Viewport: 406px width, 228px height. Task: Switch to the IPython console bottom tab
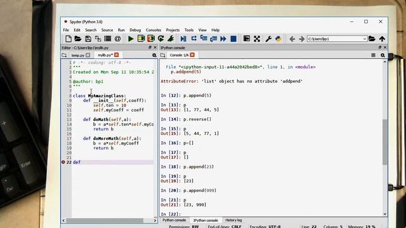pyautogui.click(x=206, y=220)
